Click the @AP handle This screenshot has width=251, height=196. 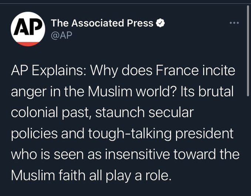[x=61, y=35]
